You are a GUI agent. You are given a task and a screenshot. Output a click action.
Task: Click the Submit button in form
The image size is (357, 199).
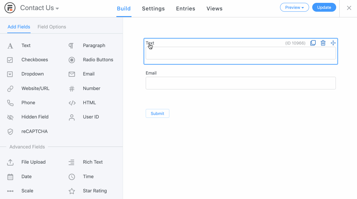point(157,113)
